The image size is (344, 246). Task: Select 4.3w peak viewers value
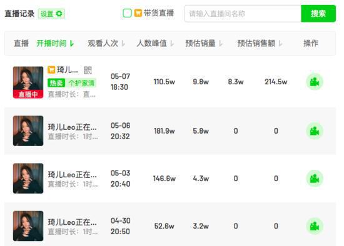coord(201,179)
